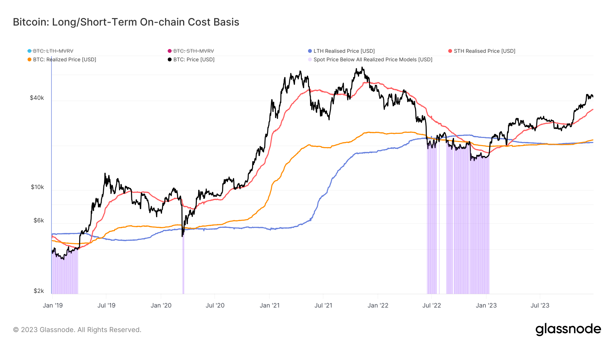The height and width of the screenshot is (345, 614).
Task: Click the black BTC: Price legend dot
Action: click(x=170, y=60)
